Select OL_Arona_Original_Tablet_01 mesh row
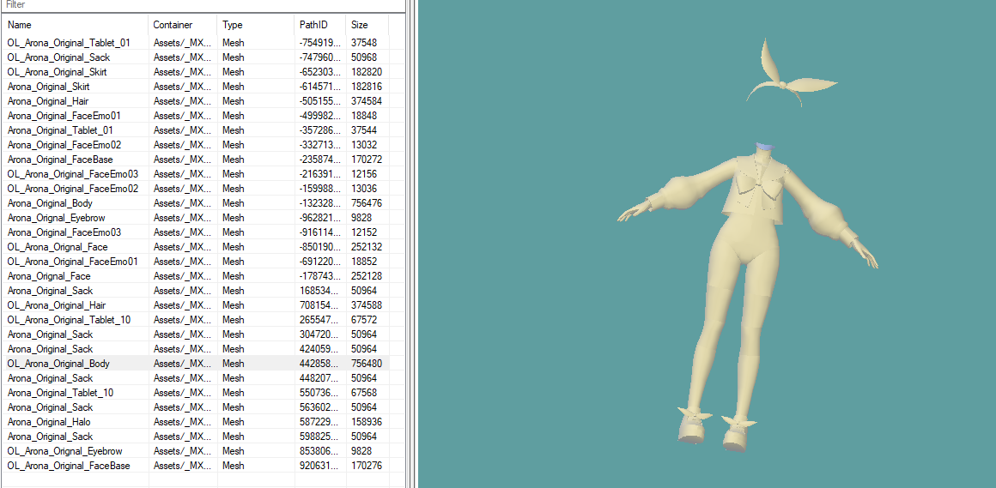This screenshot has width=996, height=488. (x=196, y=43)
